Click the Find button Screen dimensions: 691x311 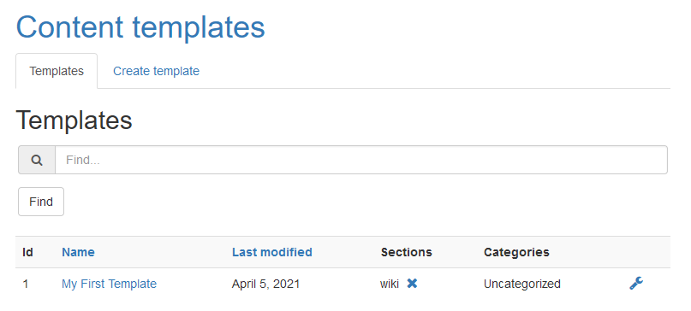41,202
